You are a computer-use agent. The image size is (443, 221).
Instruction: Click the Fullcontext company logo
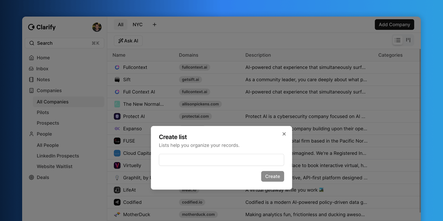[117, 67]
